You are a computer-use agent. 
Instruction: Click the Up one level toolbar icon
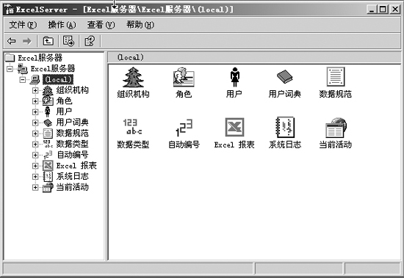point(48,40)
